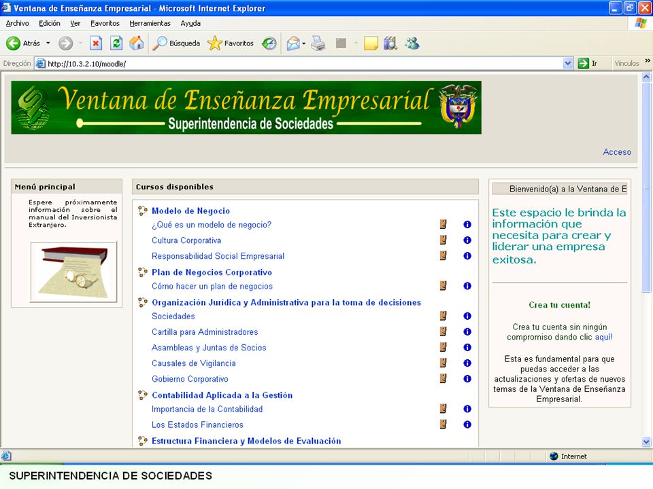Expand the Vínculos toolbar chevron
This screenshot has width=653, height=489.
648,61
